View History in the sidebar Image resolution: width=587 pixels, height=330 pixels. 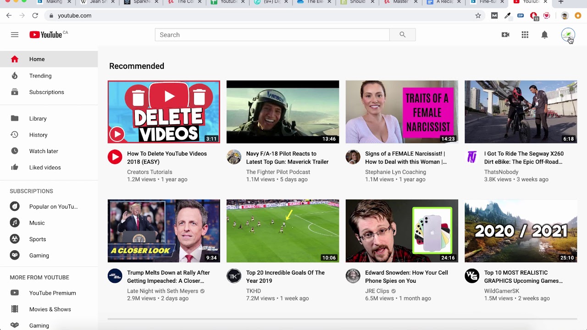pyautogui.click(x=49, y=135)
